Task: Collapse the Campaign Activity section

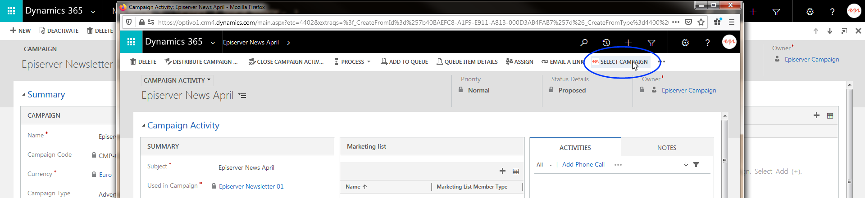Action: tap(144, 126)
